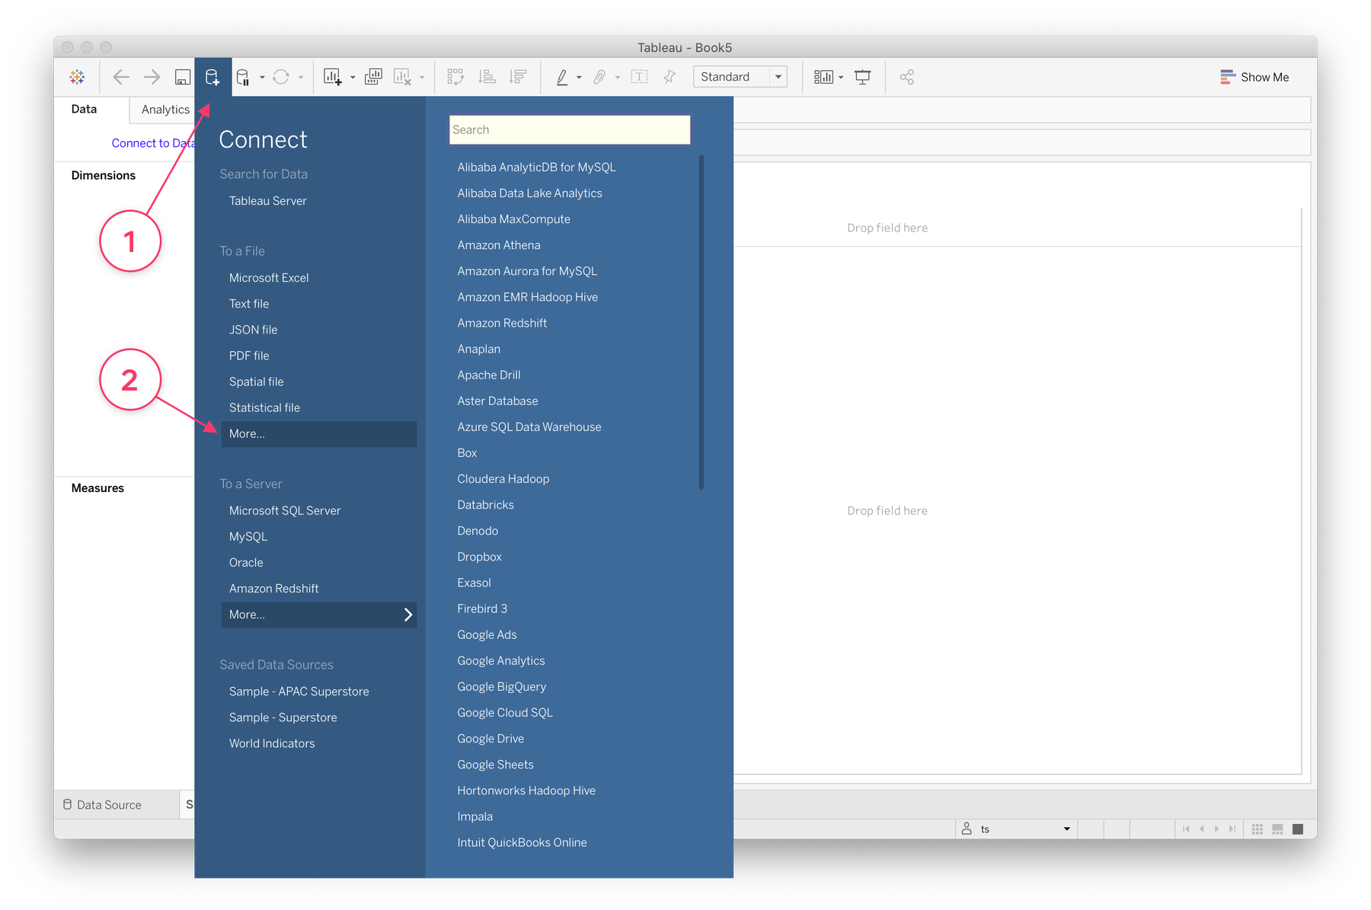Viewport: 1371px width, 910px height.
Task: Open the Pause Auto Updates dropdown arrow
Action: [262, 78]
